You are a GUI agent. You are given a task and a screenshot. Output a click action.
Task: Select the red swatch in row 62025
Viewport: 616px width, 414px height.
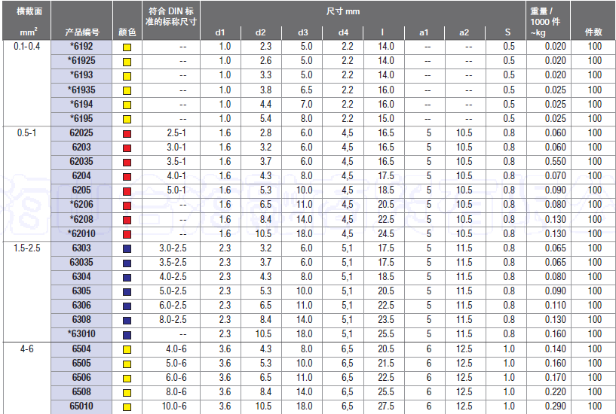click(x=127, y=133)
